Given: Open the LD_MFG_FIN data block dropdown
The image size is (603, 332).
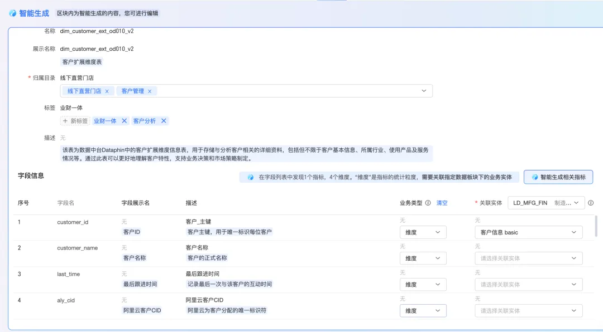Looking at the screenshot, I should tap(546, 203).
